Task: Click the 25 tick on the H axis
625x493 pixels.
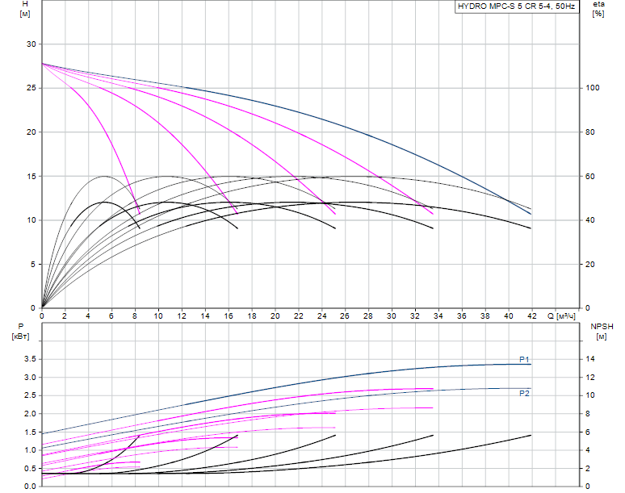Action: [x=31, y=88]
